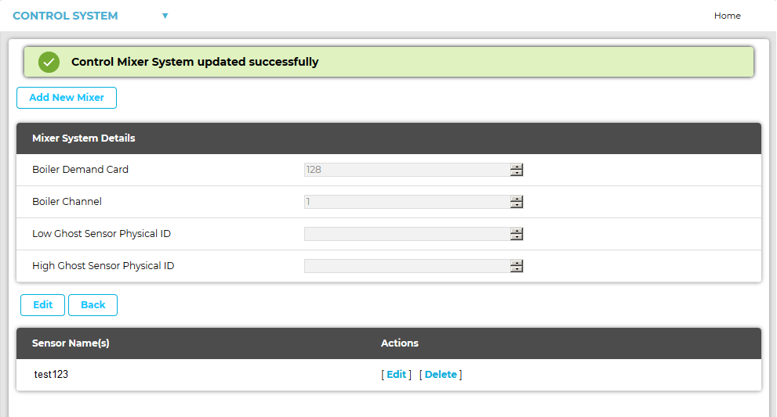Delete the test123 sensor
This screenshot has width=777, height=417.
[x=441, y=375]
